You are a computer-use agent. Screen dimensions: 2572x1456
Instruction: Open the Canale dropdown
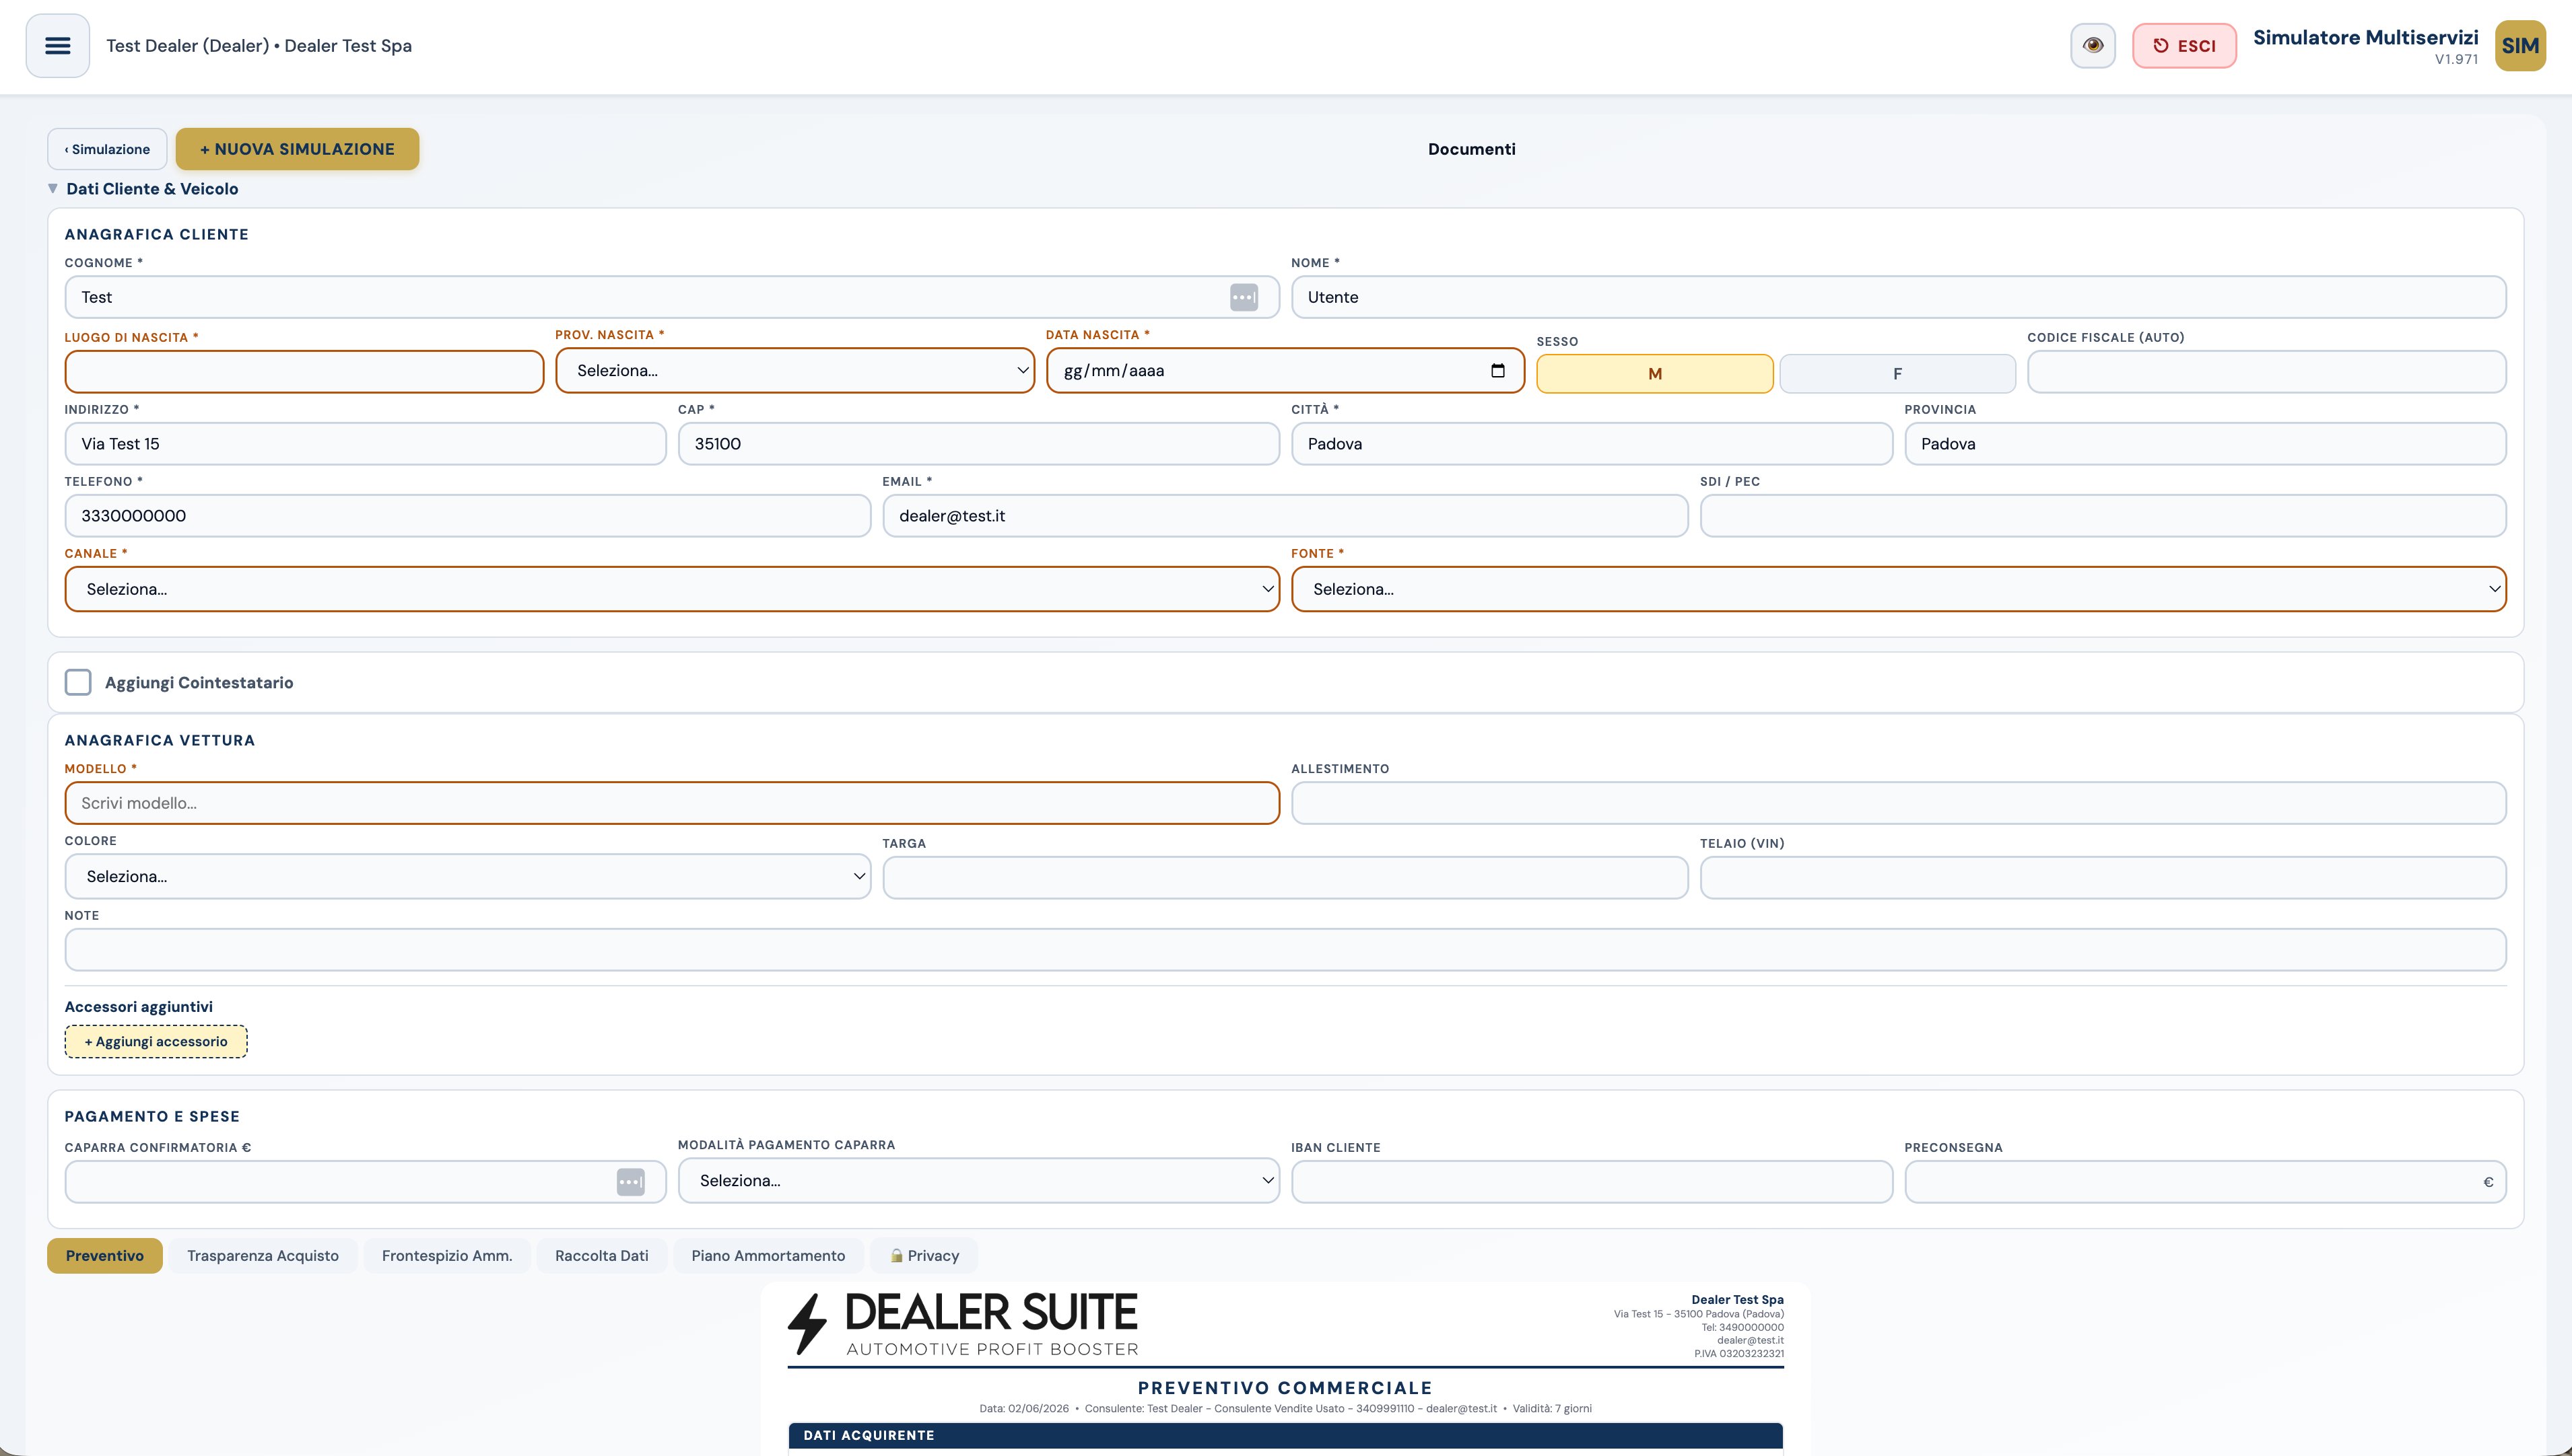pos(672,589)
